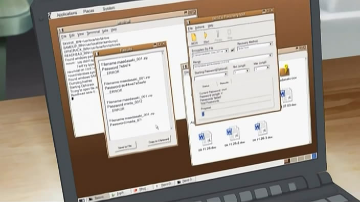The image size is (360, 202).
Task: Switch to the Results tab
Action: 224,83
